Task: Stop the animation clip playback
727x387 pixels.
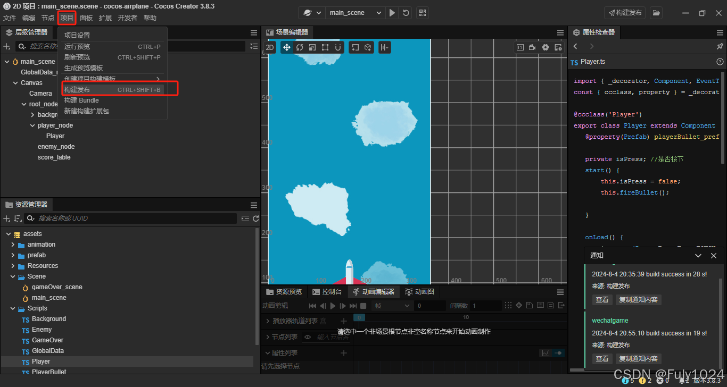Action: point(363,306)
